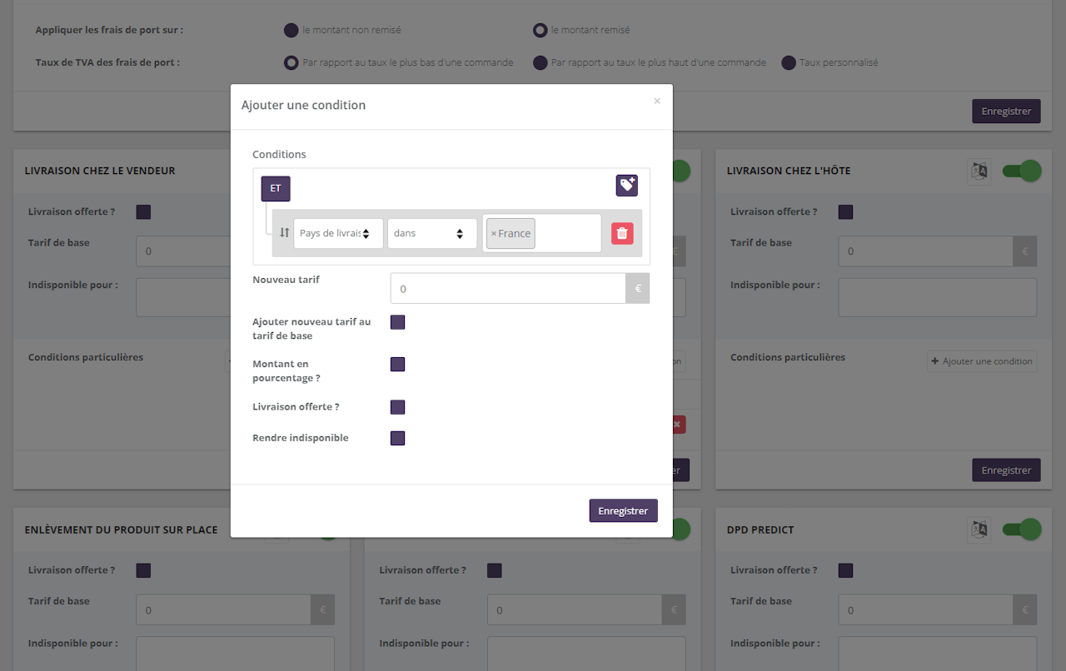Expand the 'dans' operator dropdown
The image size is (1066, 671).
[x=431, y=233]
